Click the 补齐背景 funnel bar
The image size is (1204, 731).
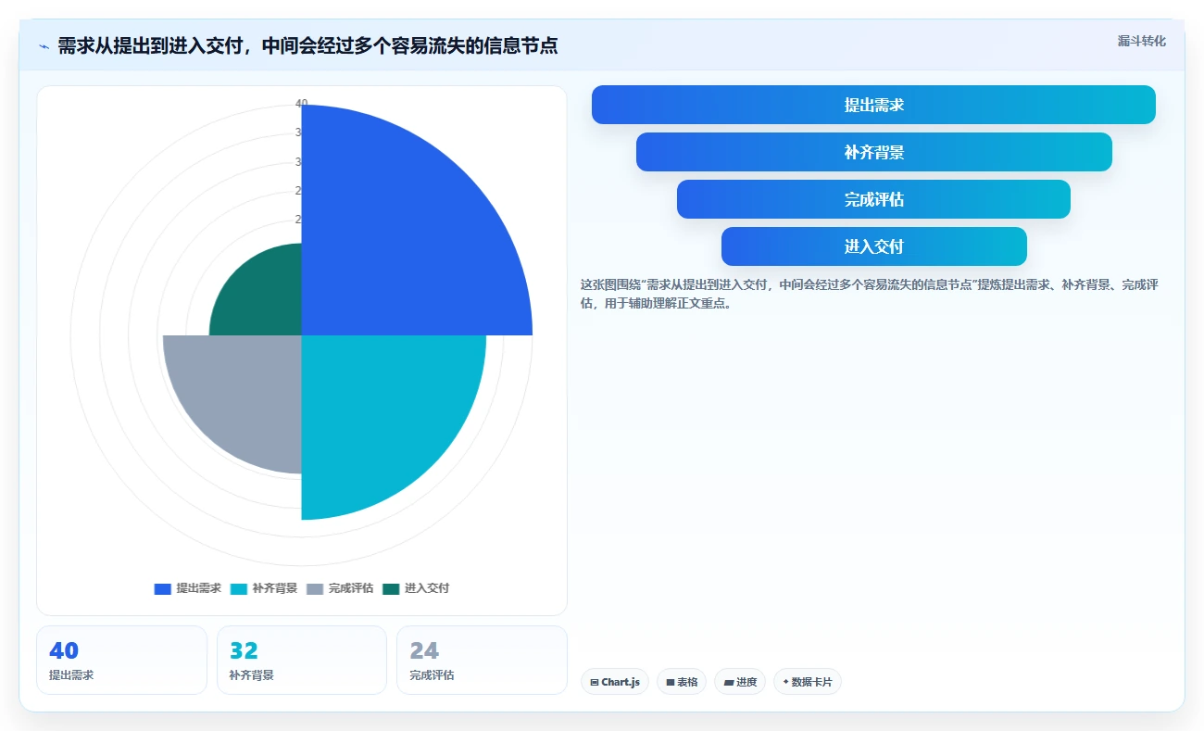pos(873,152)
